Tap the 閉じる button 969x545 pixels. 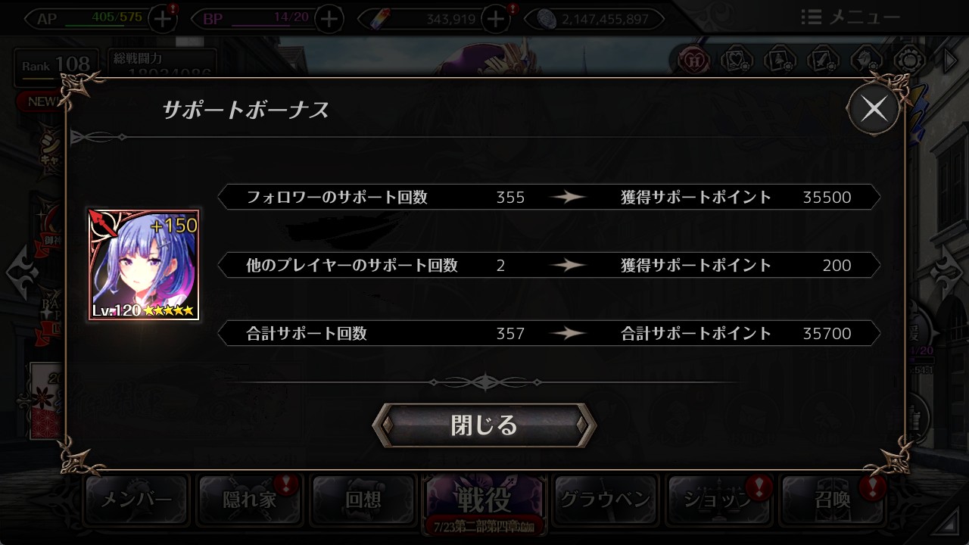tap(484, 425)
